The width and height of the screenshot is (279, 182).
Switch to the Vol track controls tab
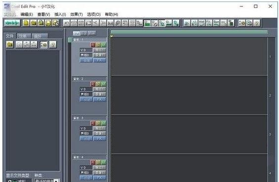(x=77, y=33)
